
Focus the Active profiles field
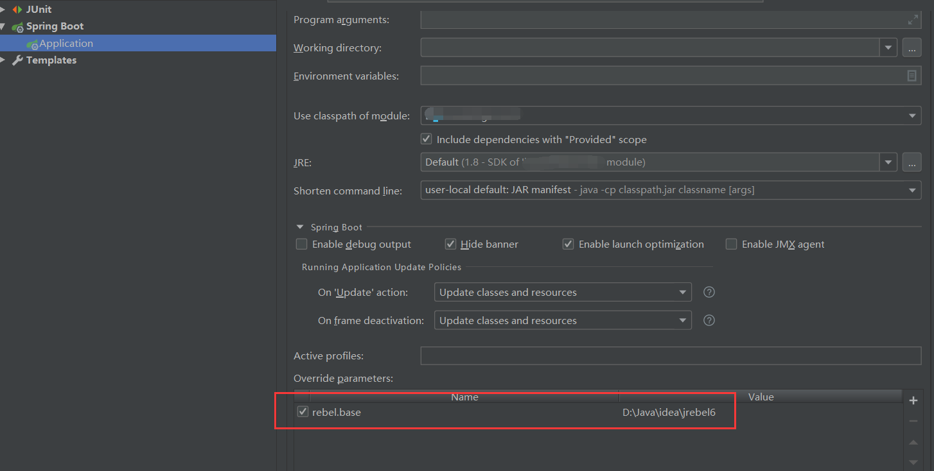(671, 355)
